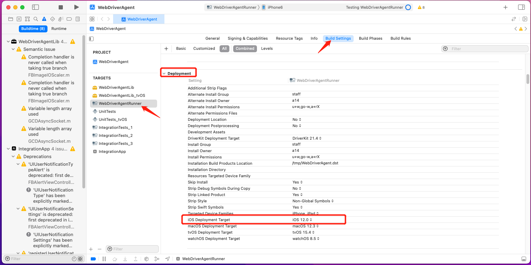531x265 pixels.
Task: Open the Build Rules tab
Action: pyautogui.click(x=400, y=39)
